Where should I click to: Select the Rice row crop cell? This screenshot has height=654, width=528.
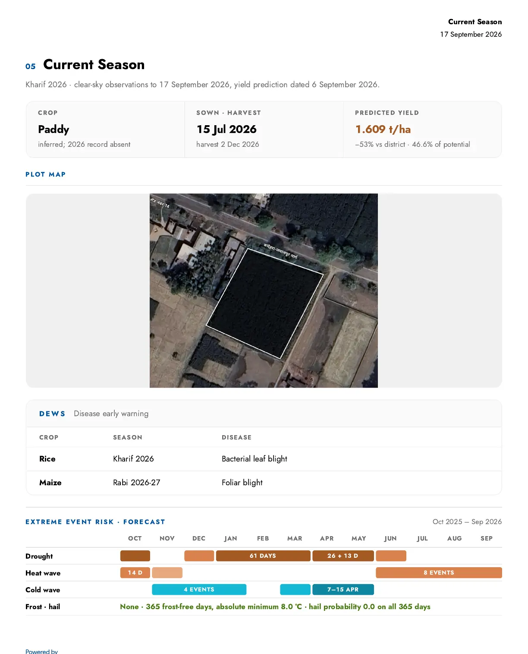click(47, 459)
